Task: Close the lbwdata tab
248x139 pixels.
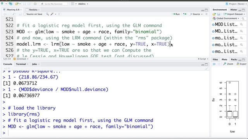Action: tap(39, 10)
